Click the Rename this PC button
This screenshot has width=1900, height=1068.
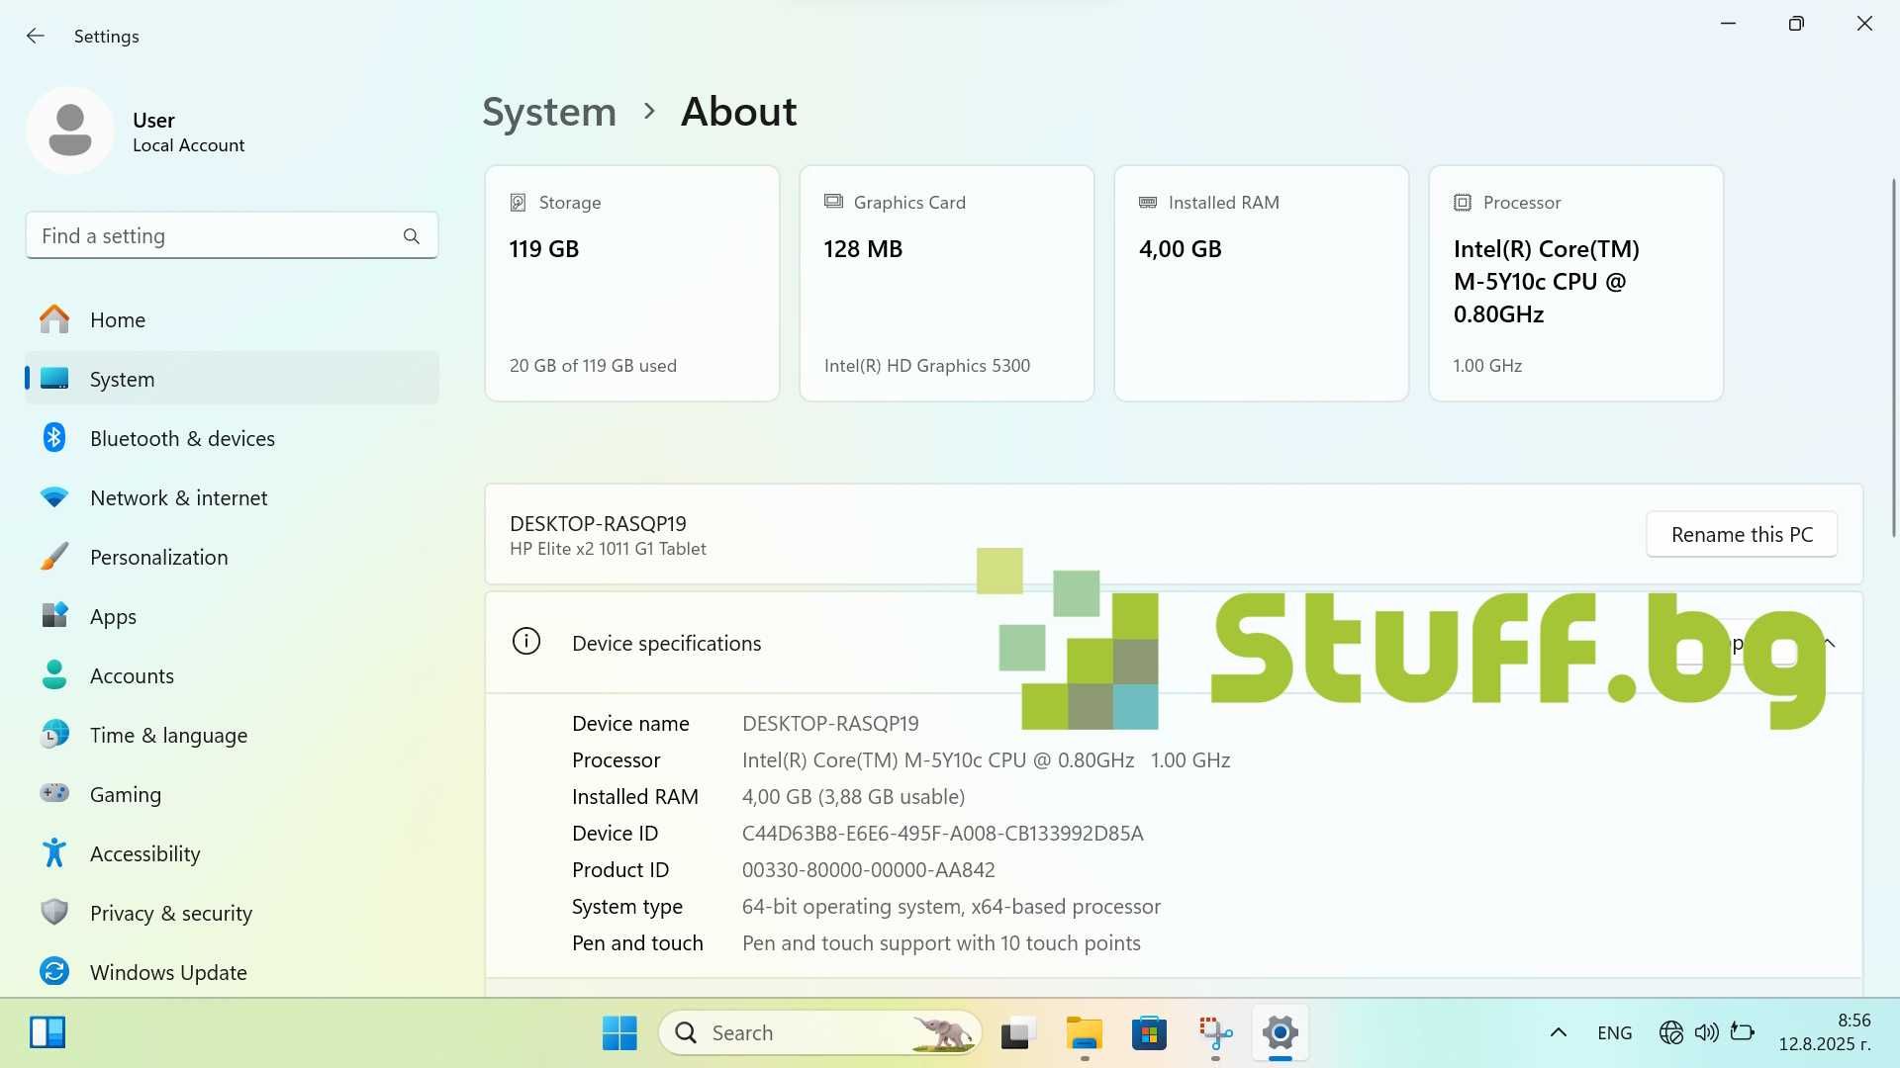(x=1742, y=534)
